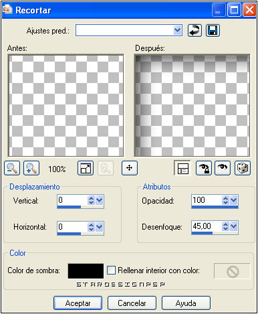Toggle show/hide previews panel icon
258x314 pixels.
click(x=182, y=168)
